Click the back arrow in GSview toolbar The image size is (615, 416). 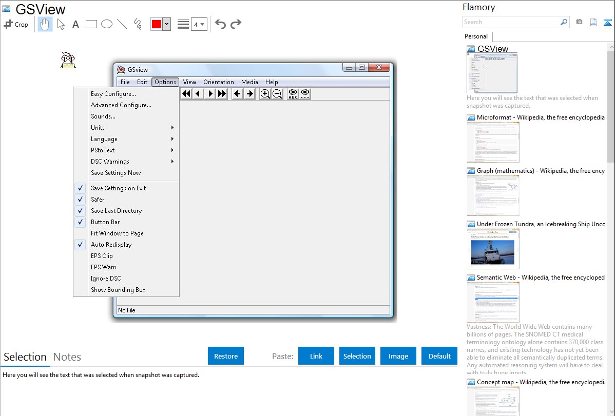tap(237, 94)
